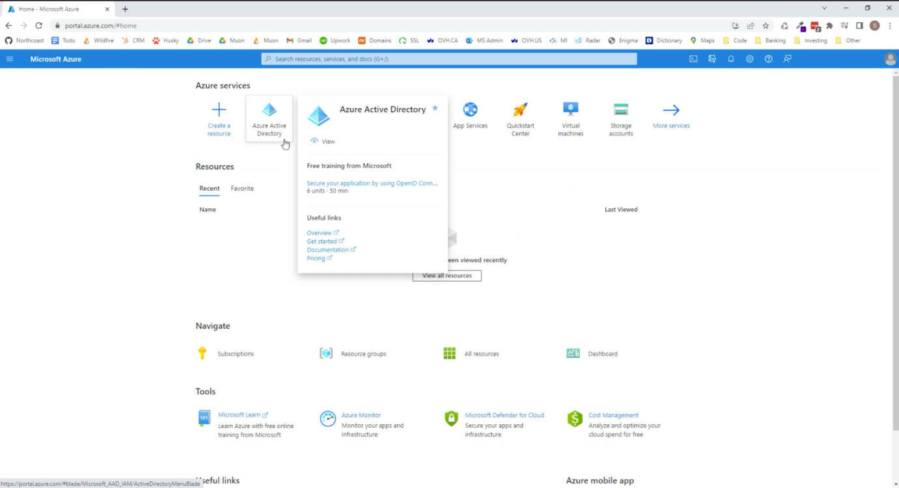This screenshot has height=488, width=899.
Task: Open the browser kebab menu
Action: pos(891,25)
